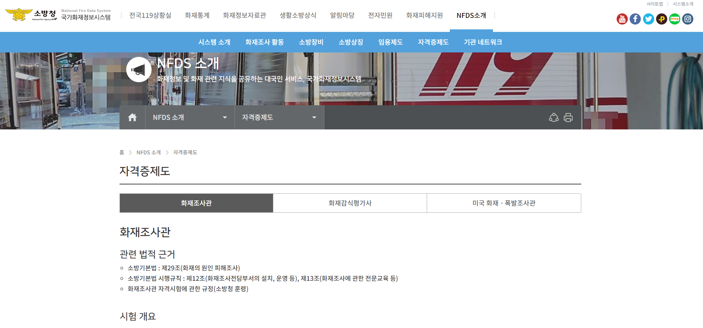Screen dimensions: 703x328
Task: Open the Facebook social icon
Action: (635, 19)
